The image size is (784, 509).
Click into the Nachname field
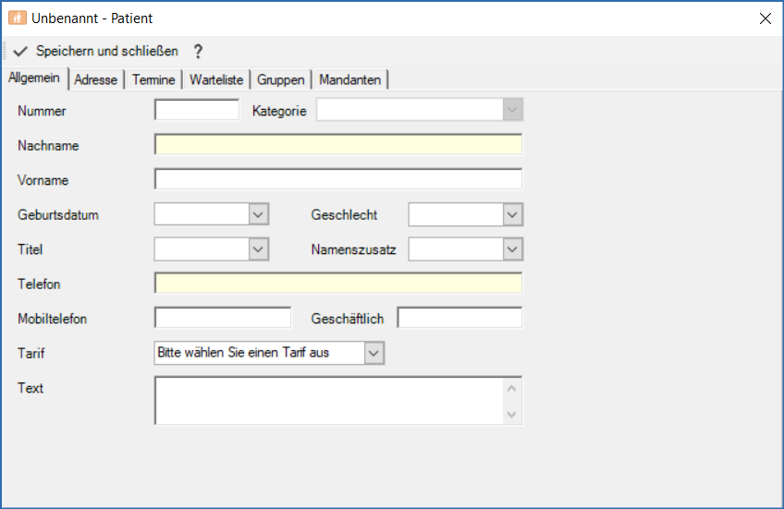[337, 145]
